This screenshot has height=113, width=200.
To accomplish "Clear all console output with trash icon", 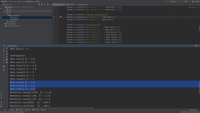I will [7, 62].
